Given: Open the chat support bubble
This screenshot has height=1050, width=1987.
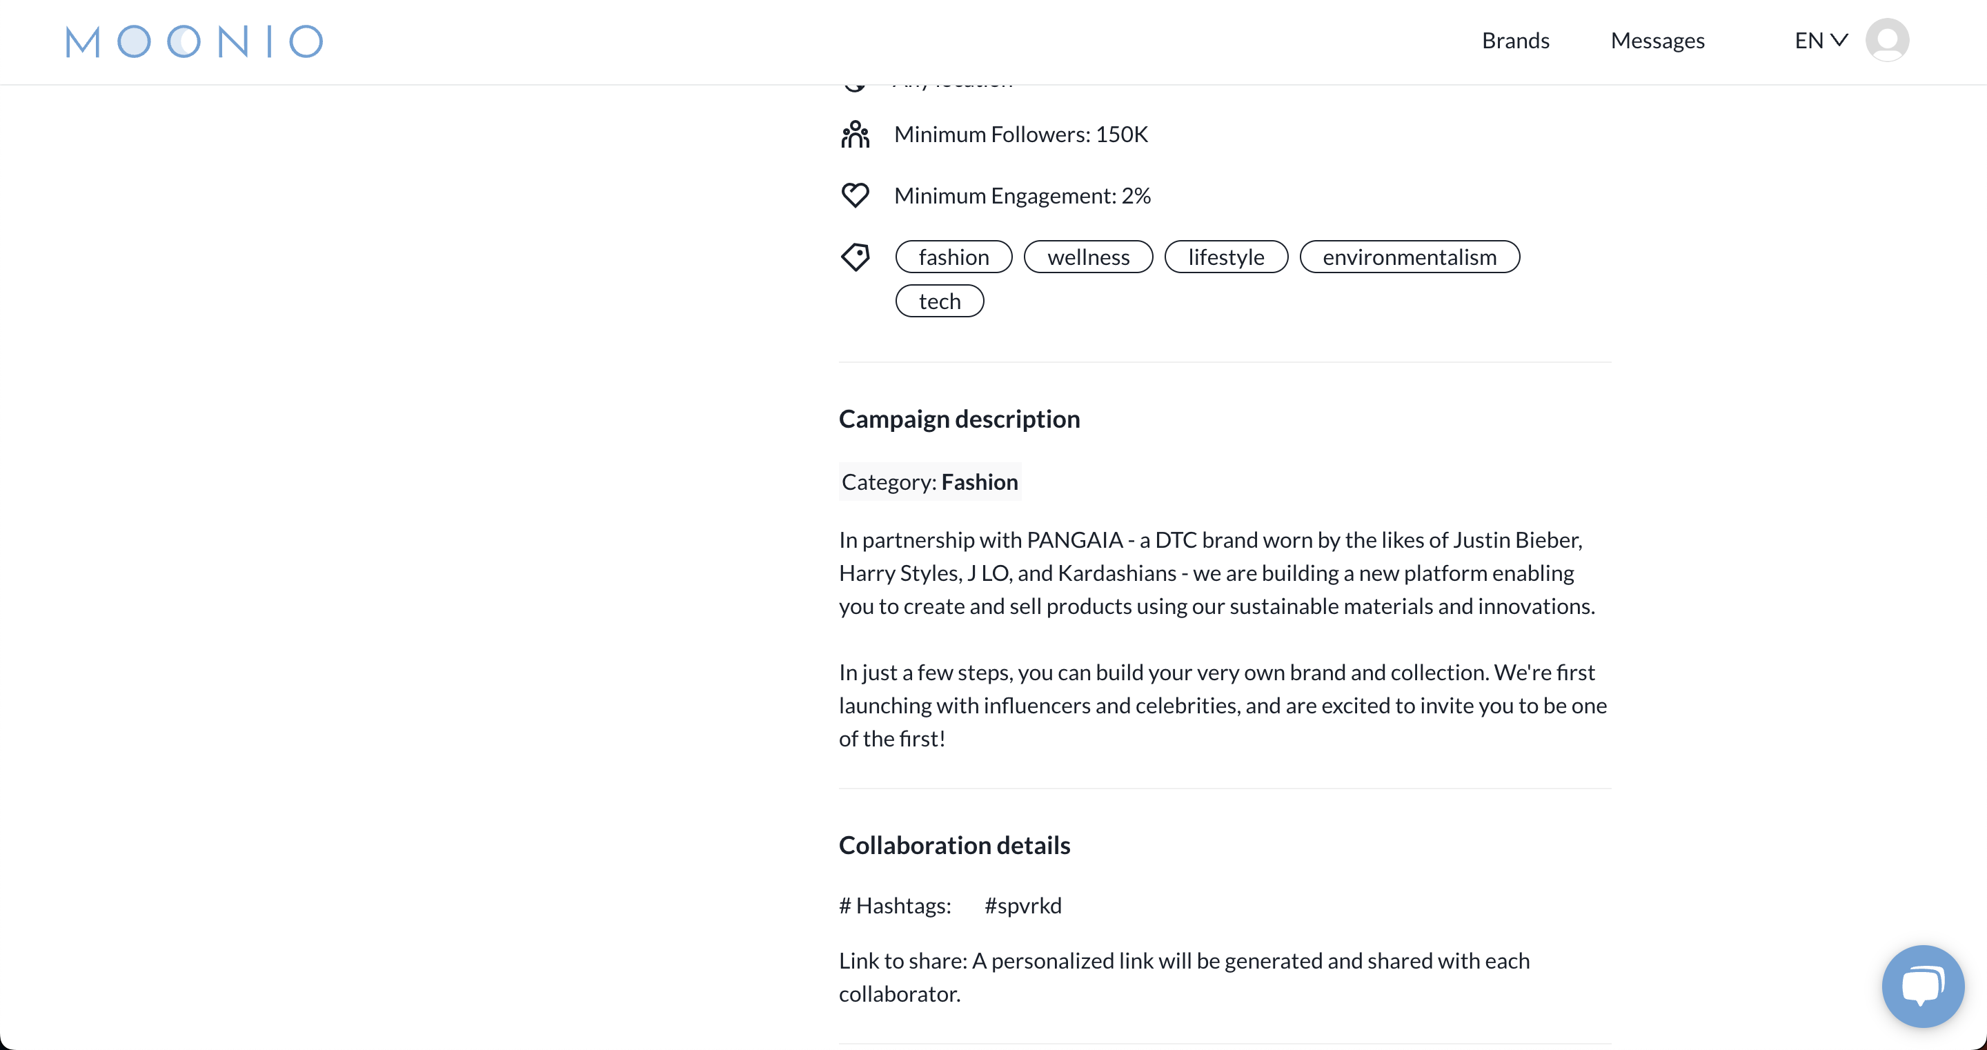Looking at the screenshot, I should (1922, 985).
